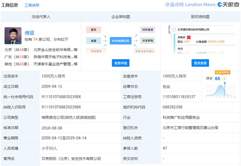The image size is (241, 166).
Task: Select the 股东 box in structure diagram
Action: (94, 30)
